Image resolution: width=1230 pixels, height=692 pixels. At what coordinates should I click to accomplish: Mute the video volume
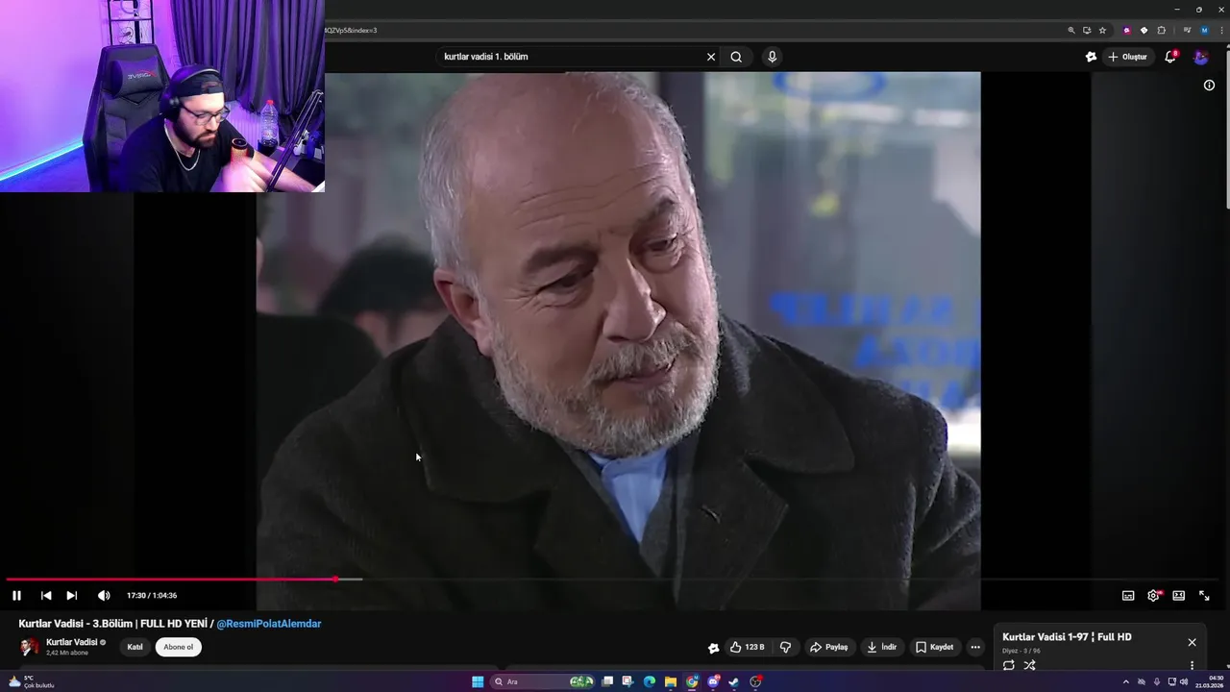[104, 596]
